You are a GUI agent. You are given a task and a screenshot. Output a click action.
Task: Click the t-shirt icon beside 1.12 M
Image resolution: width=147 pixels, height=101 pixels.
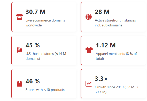(89, 50)
